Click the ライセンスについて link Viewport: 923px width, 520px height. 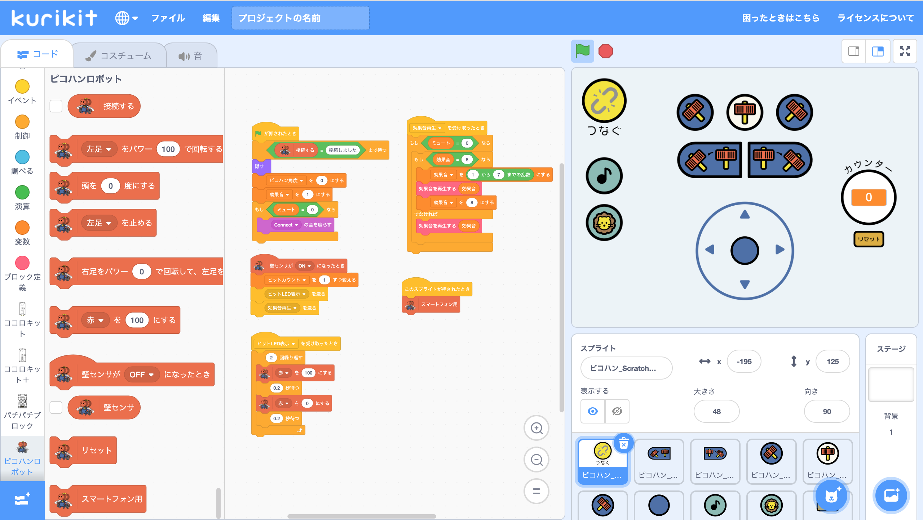(875, 18)
